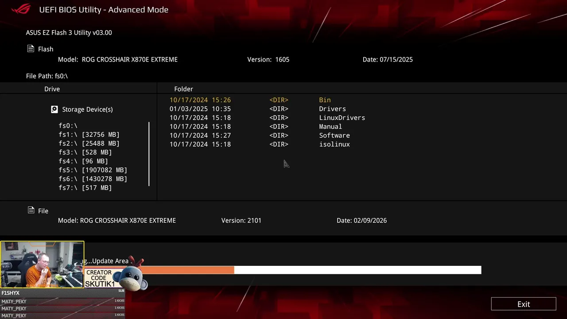Select drive fs7:\ [517 MB]
567x319 pixels.
click(x=85, y=188)
